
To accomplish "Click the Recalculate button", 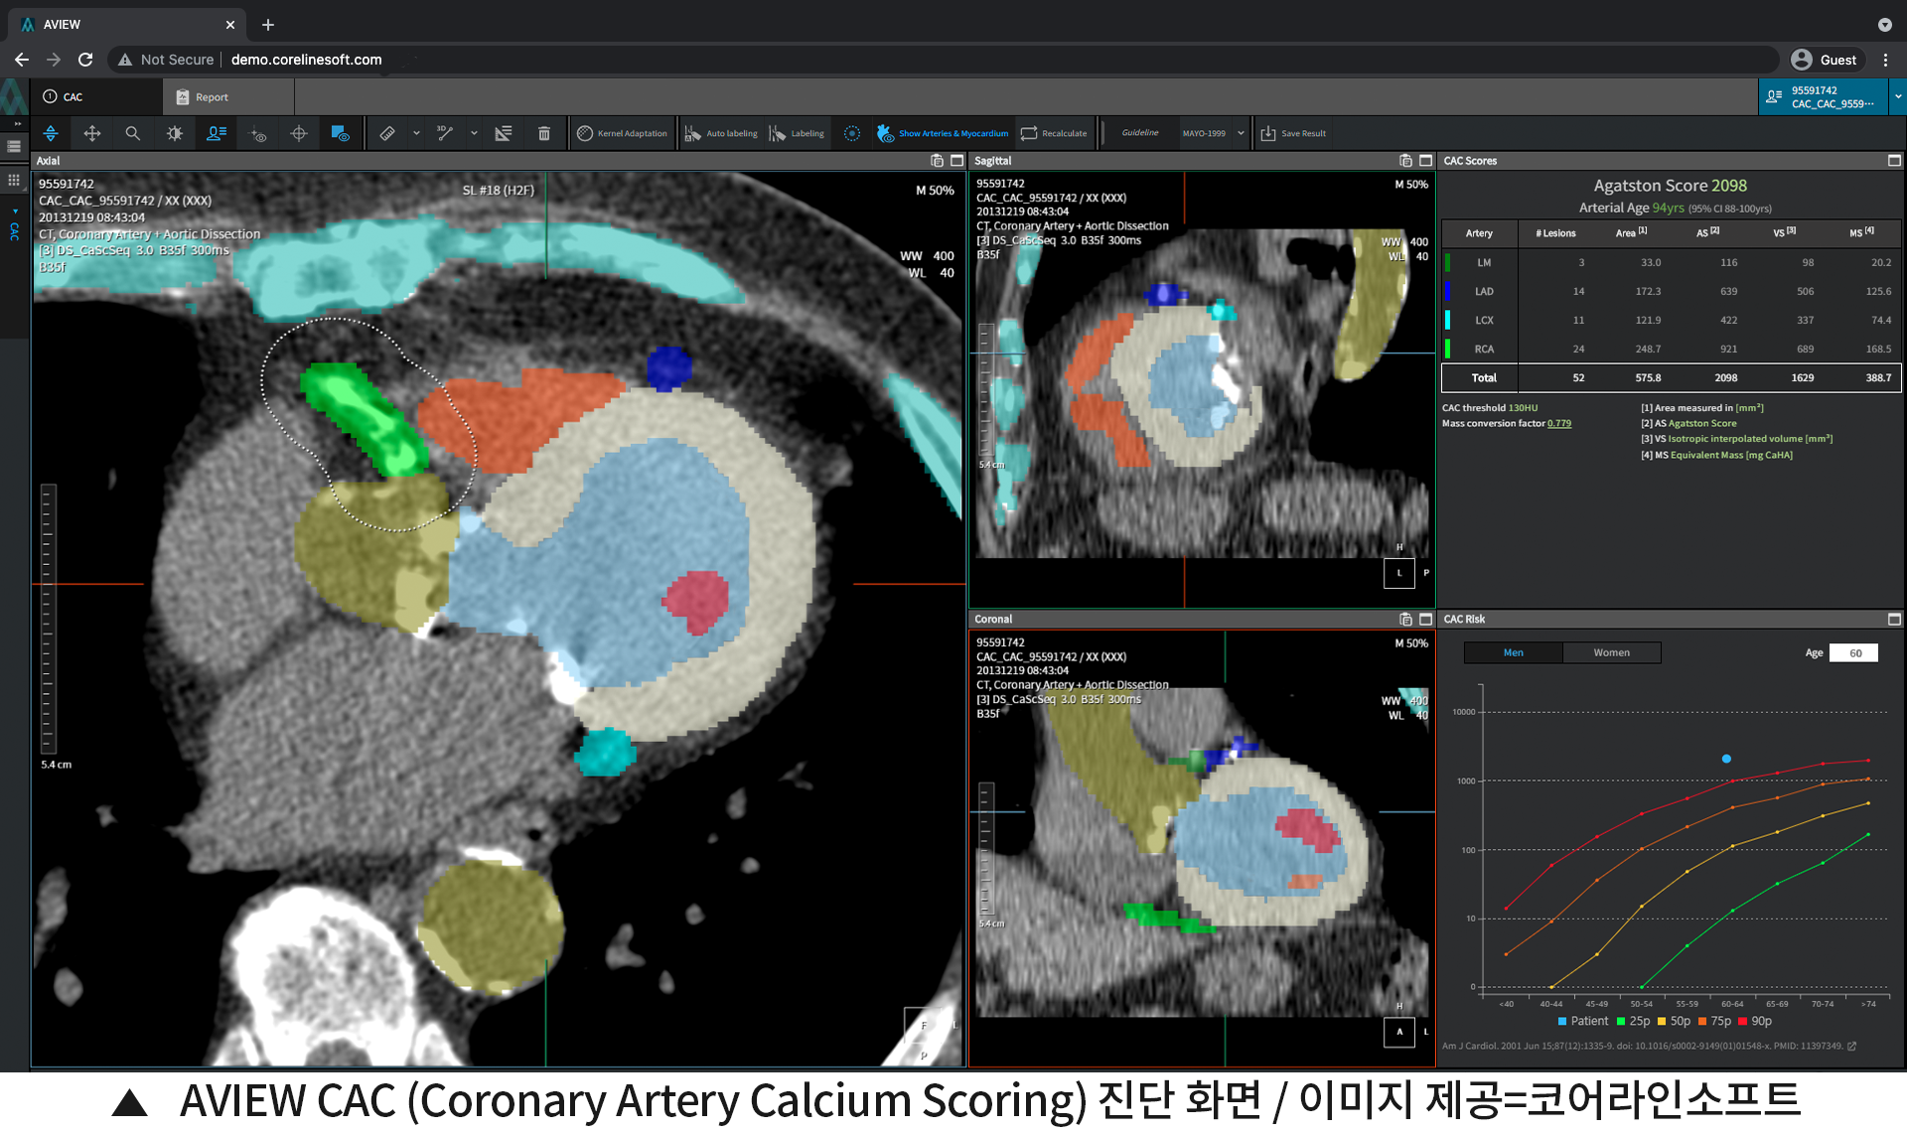I will (x=1054, y=133).
